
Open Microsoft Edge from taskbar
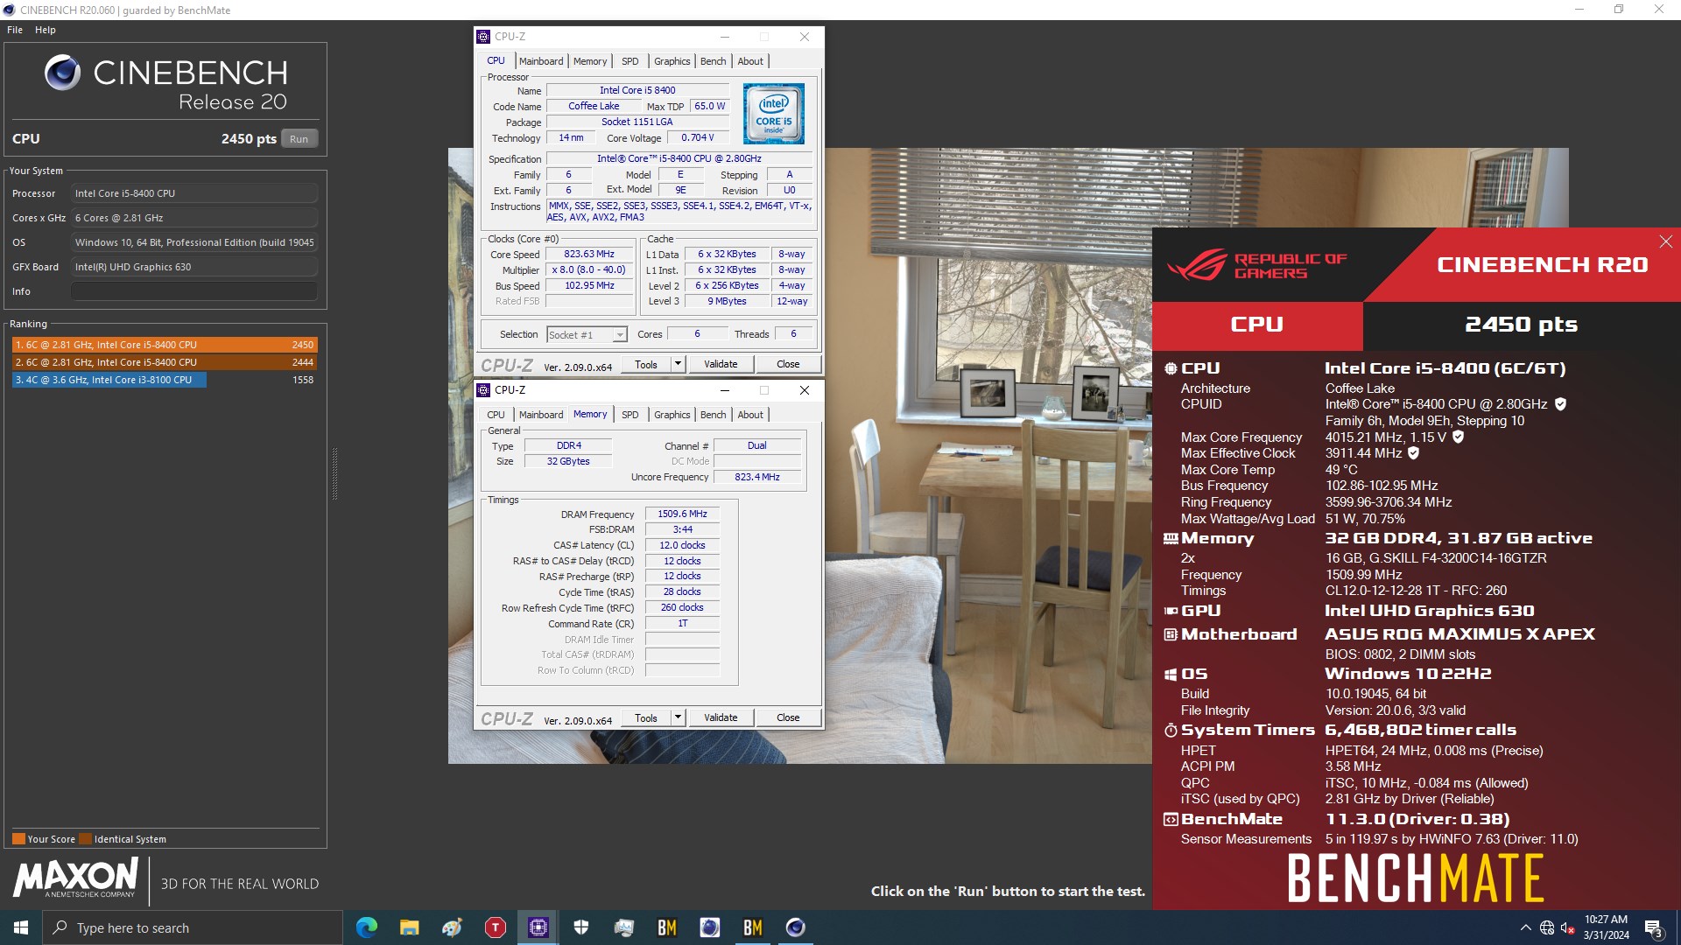(x=366, y=927)
